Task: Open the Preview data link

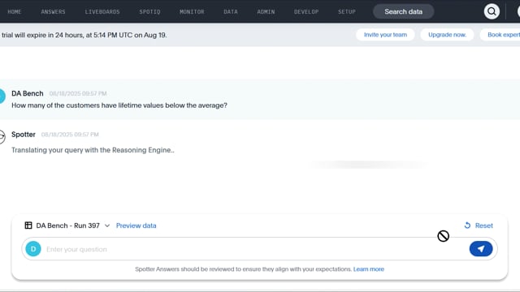Action: point(136,225)
